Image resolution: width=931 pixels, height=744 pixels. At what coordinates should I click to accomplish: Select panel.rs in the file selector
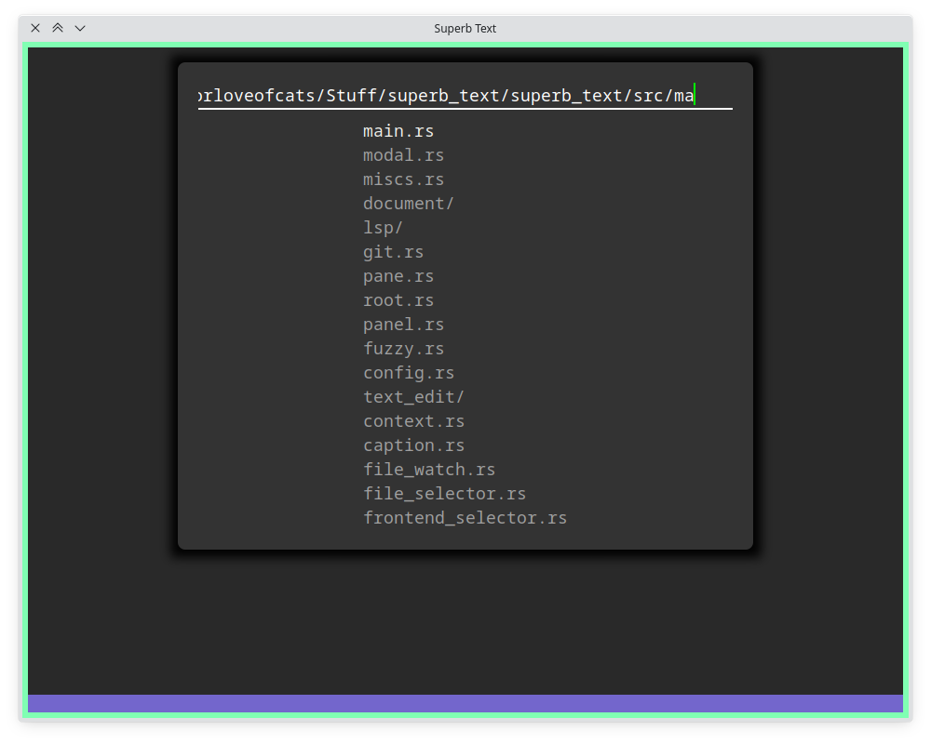[x=404, y=325]
